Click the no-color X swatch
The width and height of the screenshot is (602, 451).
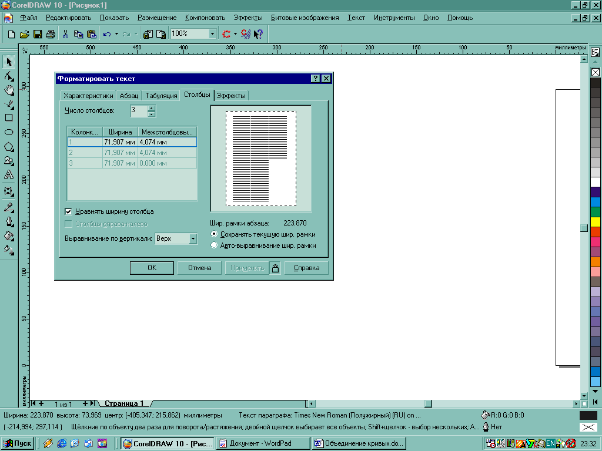point(595,72)
